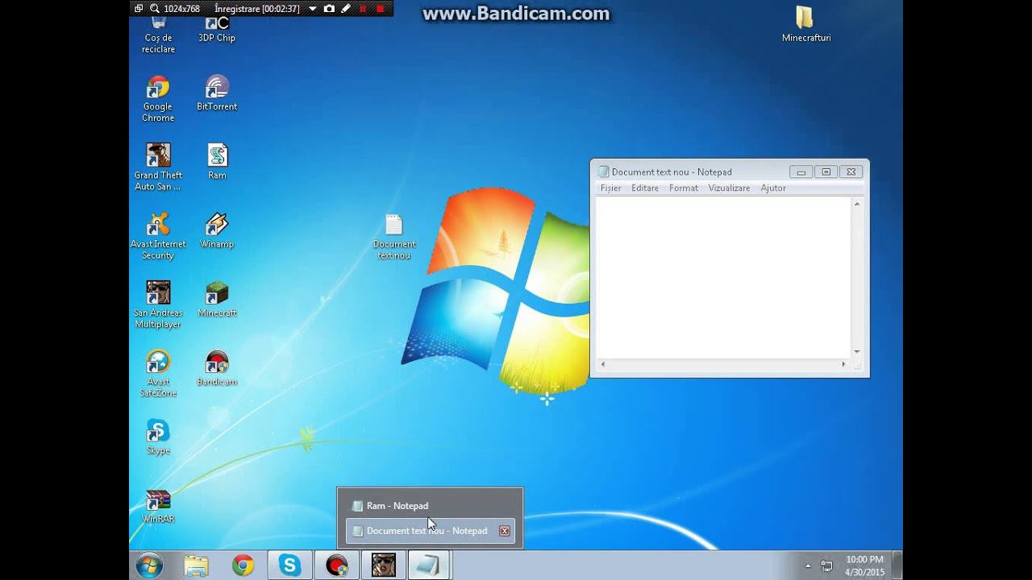Open the Format menu in Notepad

(684, 188)
